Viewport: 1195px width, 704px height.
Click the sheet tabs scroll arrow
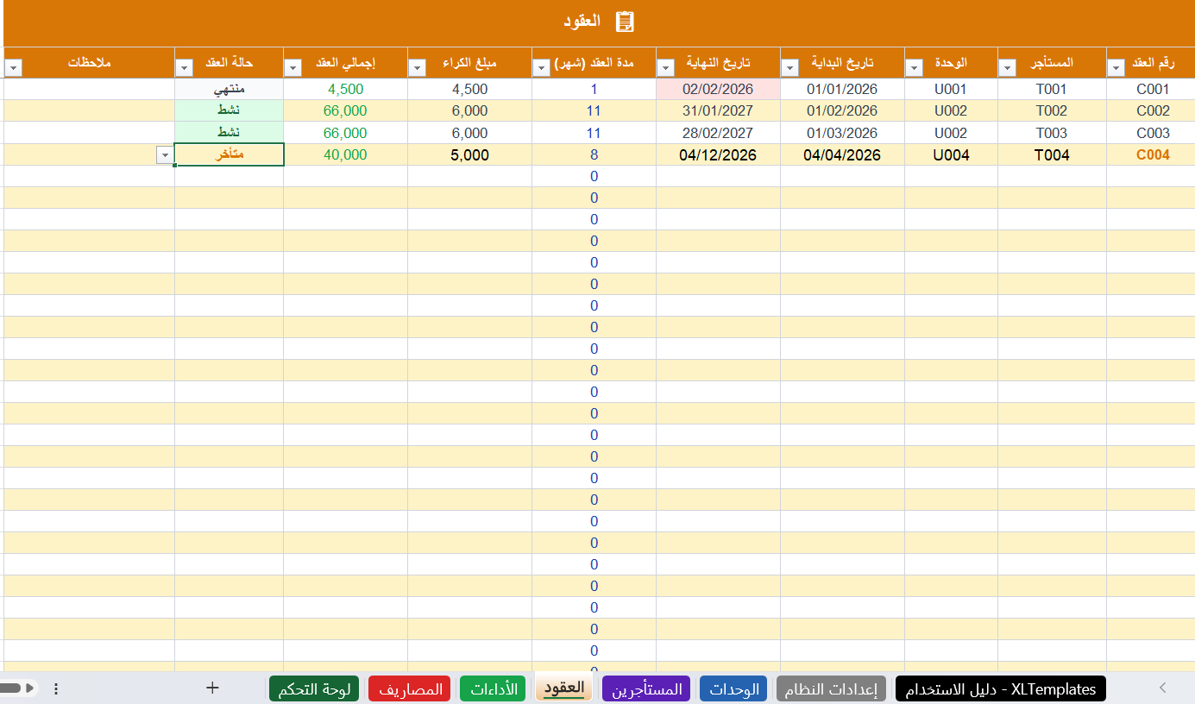(x=1162, y=688)
